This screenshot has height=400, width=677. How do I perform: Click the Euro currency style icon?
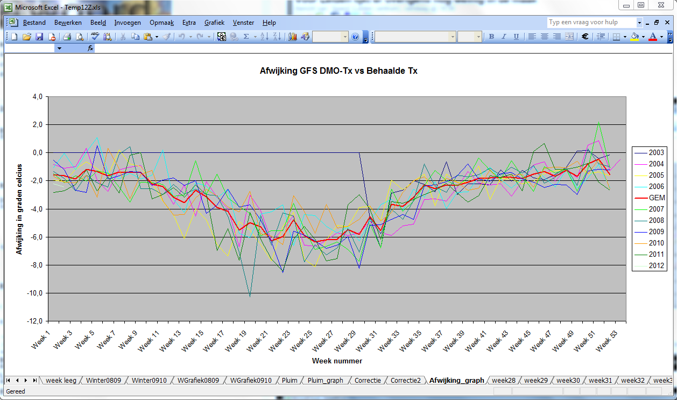(x=585, y=37)
